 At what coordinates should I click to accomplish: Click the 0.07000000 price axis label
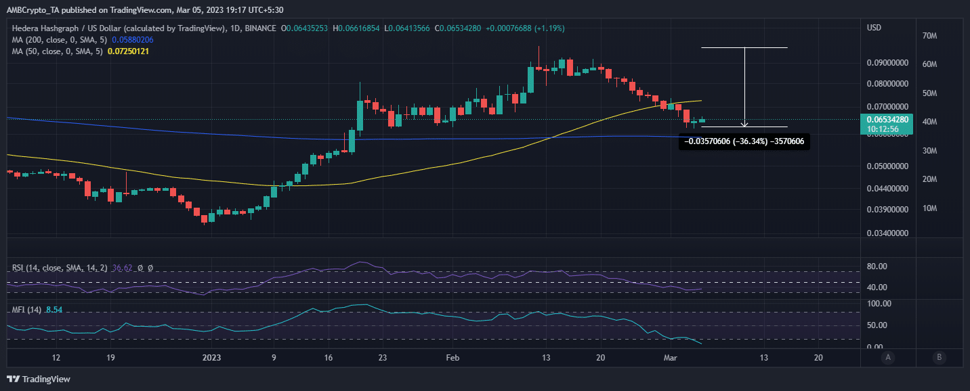(888, 107)
